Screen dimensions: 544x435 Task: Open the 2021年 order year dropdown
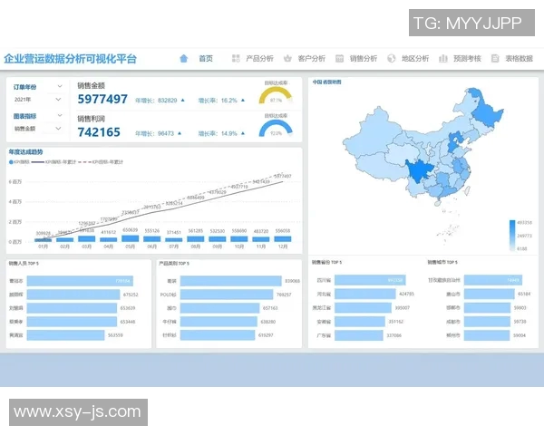pos(38,99)
